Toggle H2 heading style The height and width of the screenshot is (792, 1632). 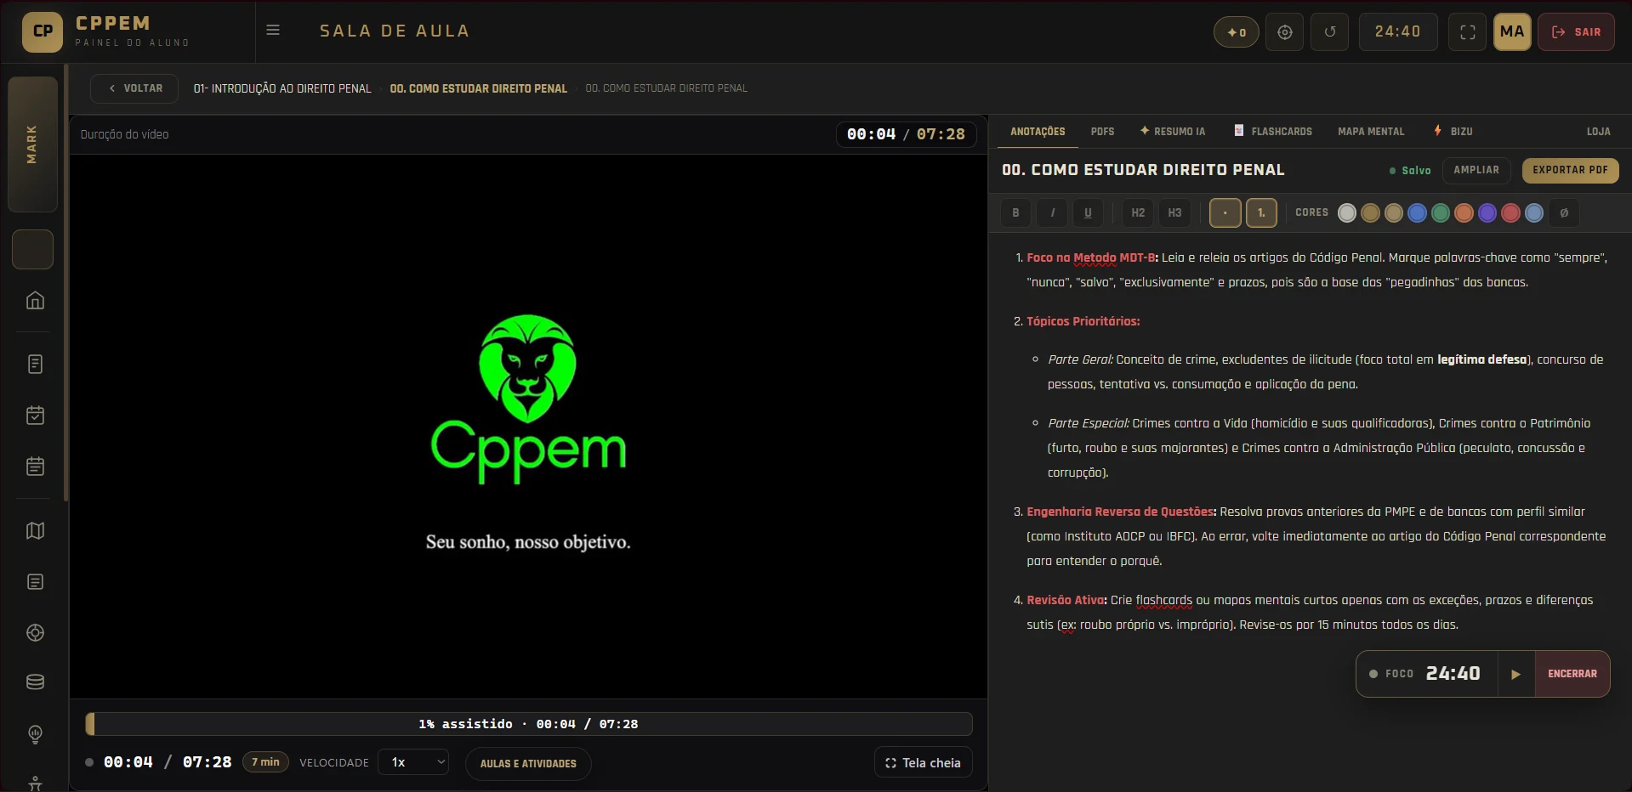click(1138, 212)
